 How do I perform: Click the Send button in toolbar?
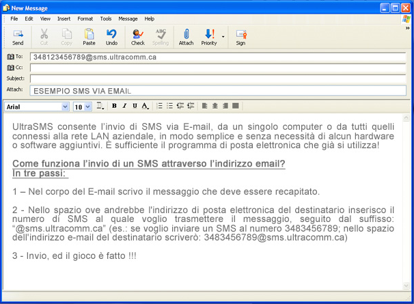[18, 37]
